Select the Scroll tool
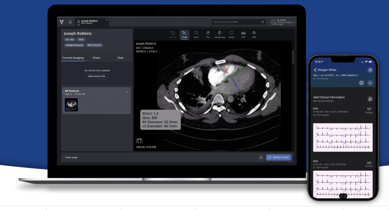 [x=184, y=34]
